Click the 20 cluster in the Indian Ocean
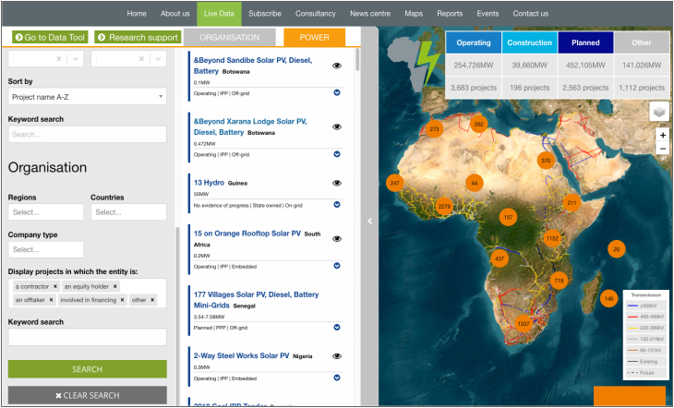 tap(617, 249)
